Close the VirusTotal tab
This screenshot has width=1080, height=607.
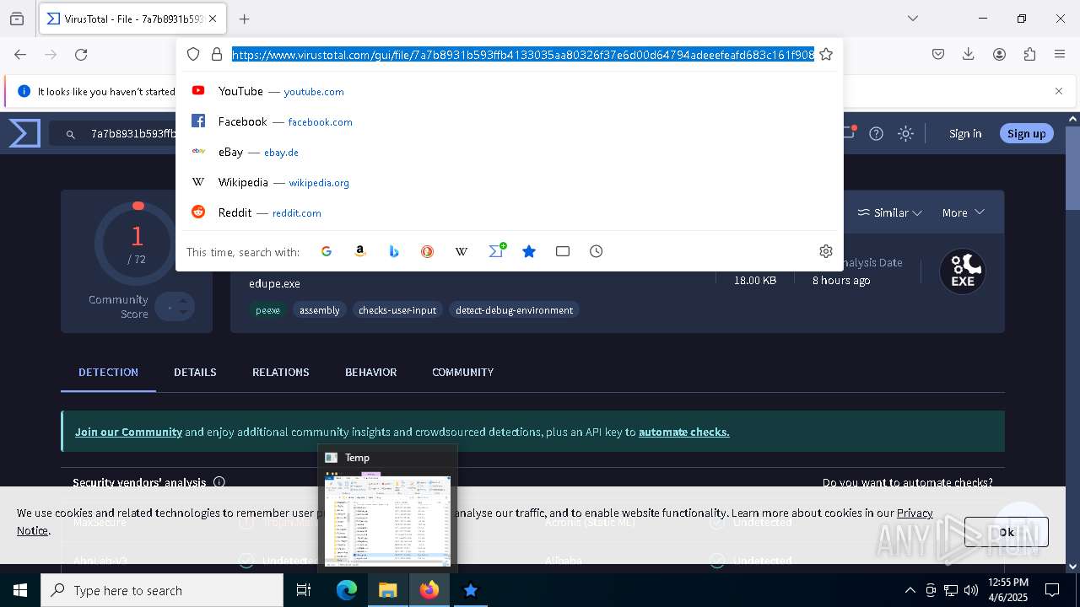[213, 19]
